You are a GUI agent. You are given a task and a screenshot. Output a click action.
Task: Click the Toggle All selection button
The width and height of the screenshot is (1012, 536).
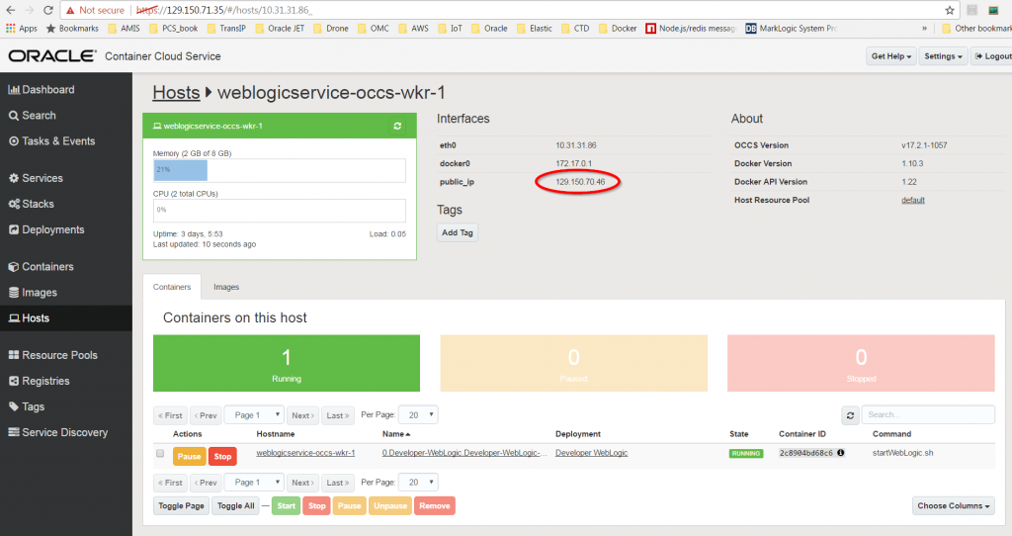tap(236, 505)
